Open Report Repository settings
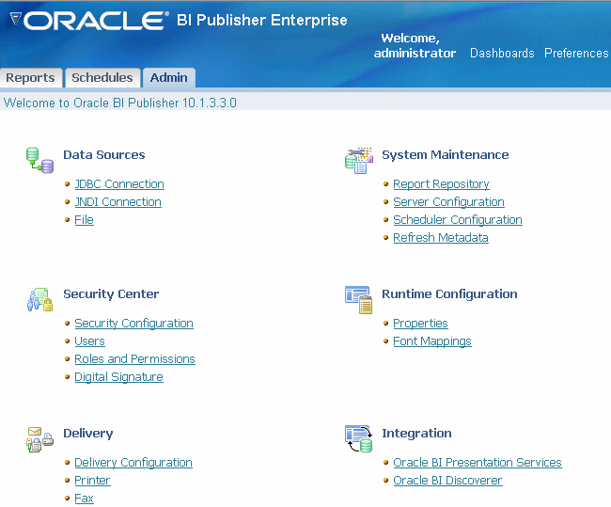 441,184
